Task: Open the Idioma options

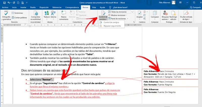Action: [53, 15]
